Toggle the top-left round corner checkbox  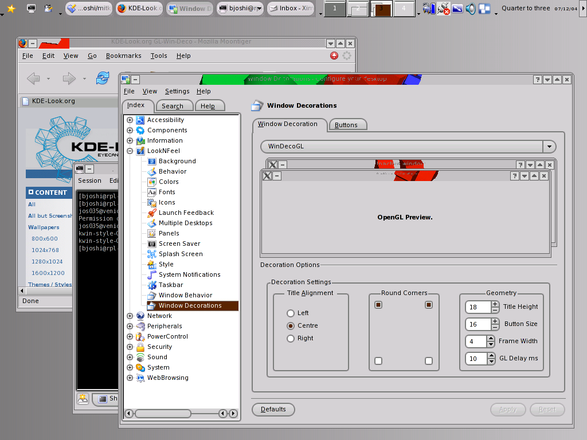pos(378,305)
